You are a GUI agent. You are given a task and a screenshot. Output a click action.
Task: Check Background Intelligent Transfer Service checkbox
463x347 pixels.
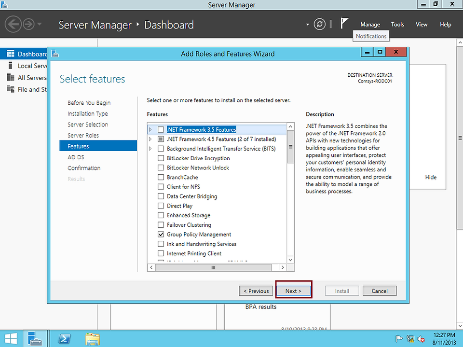(161, 148)
